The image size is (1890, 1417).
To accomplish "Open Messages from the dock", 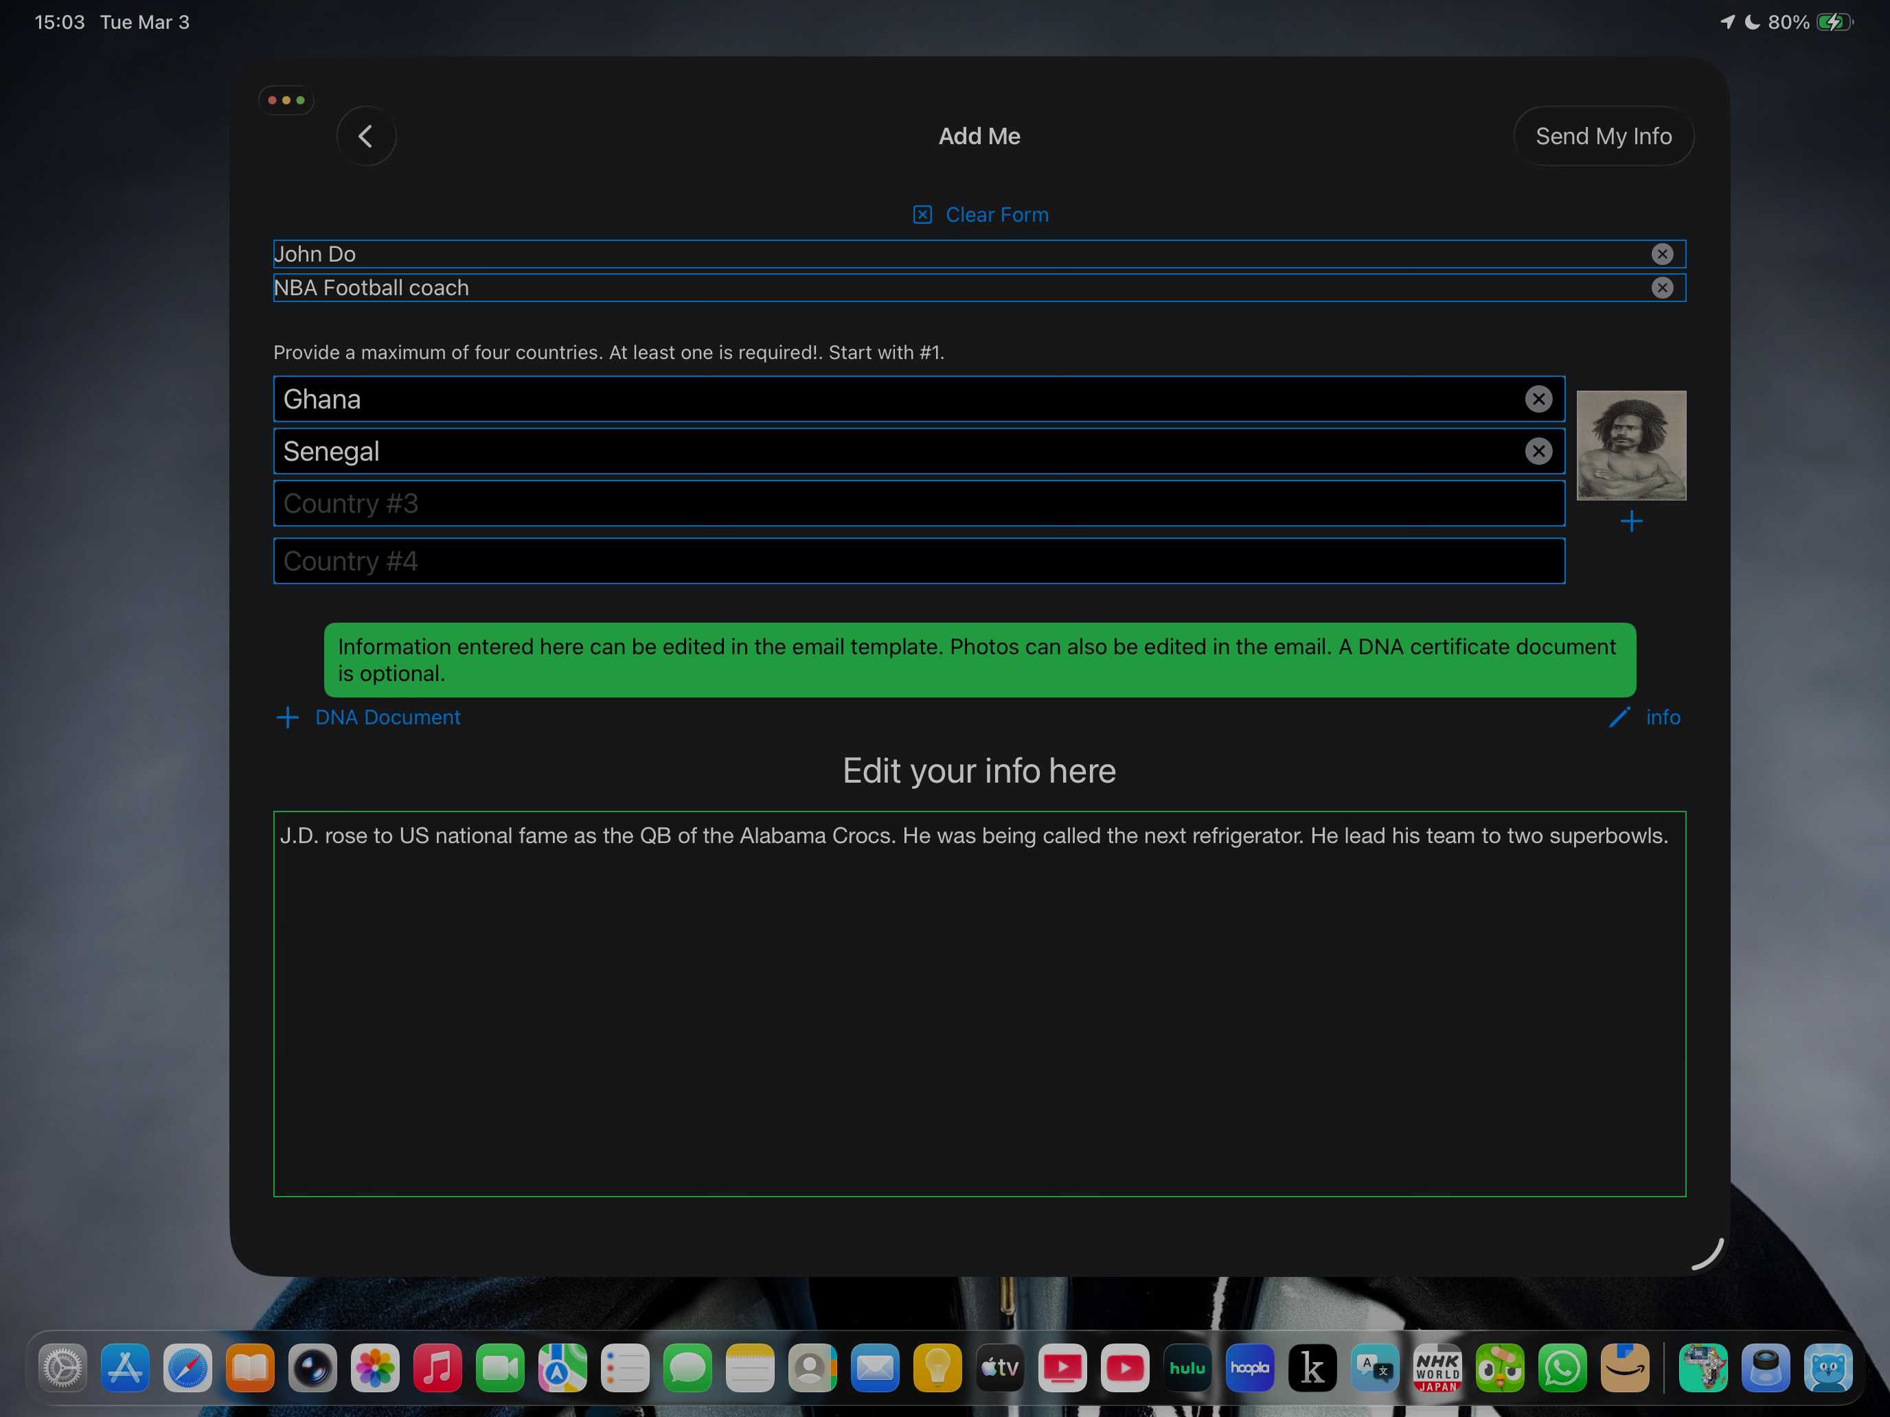I will pos(687,1368).
